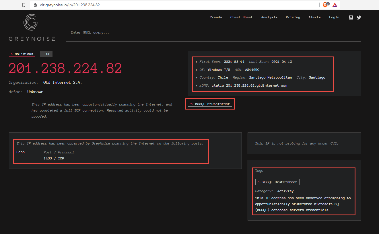The height and width of the screenshot is (234, 379).
Task: Click the Tags panel heading
Action: tap(259, 171)
